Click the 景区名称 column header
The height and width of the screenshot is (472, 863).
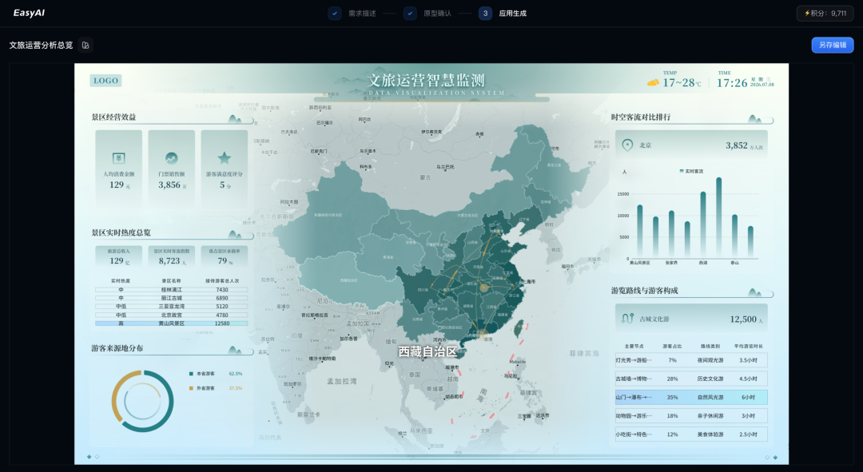click(x=171, y=280)
